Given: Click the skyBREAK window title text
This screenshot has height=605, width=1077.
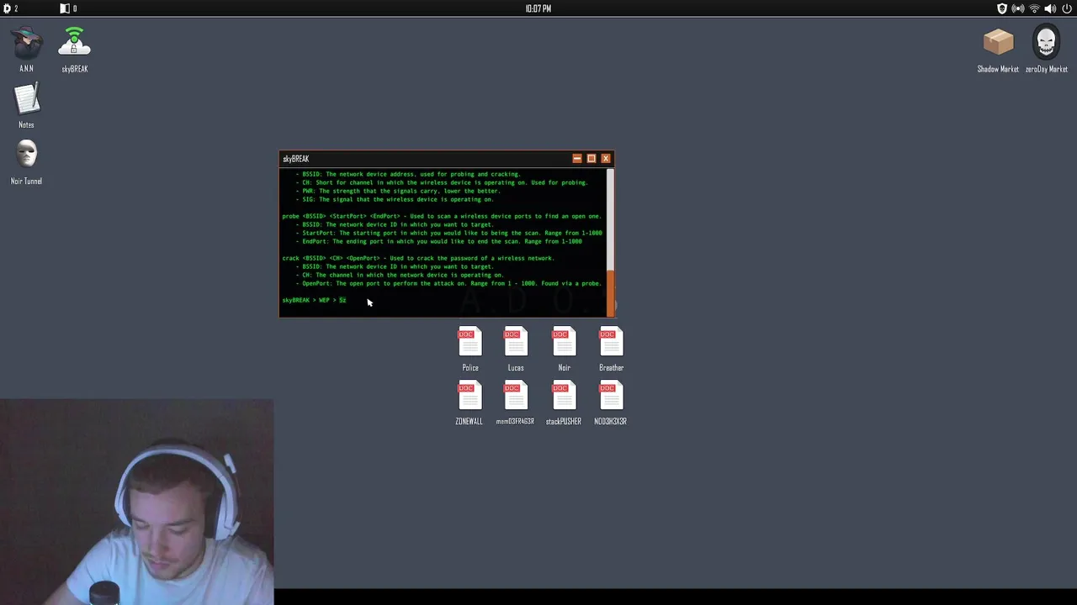Looking at the screenshot, I should [296, 159].
